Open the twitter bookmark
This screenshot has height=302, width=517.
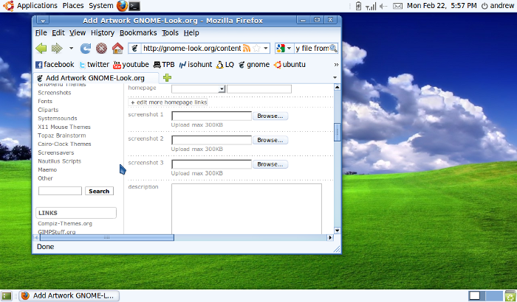coord(95,65)
